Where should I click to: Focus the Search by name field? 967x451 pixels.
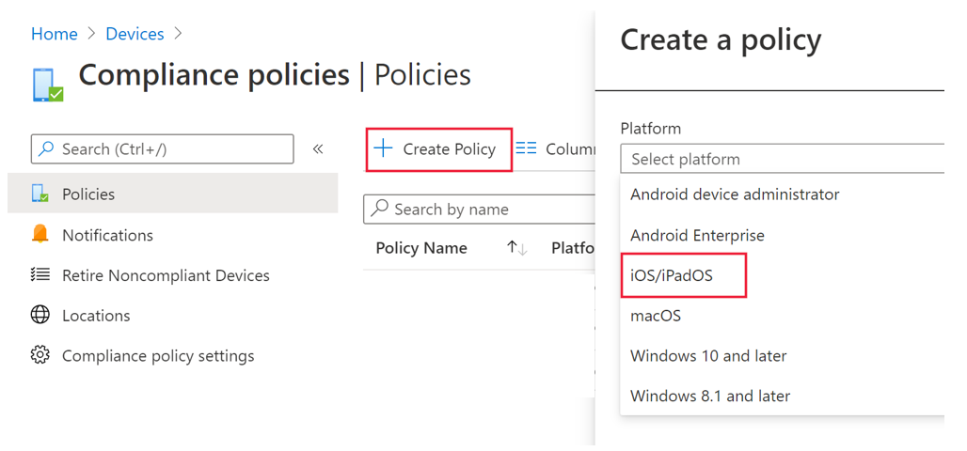click(x=480, y=210)
